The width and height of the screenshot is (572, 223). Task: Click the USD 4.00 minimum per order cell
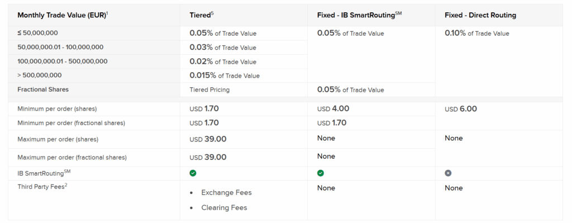pyautogui.click(x=333, y=109)
